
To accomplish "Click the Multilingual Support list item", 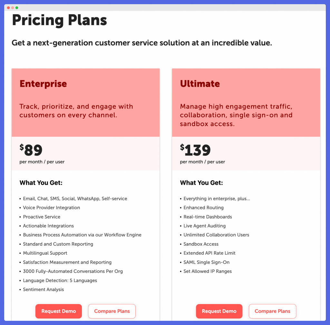I will (x=45, y=253).
